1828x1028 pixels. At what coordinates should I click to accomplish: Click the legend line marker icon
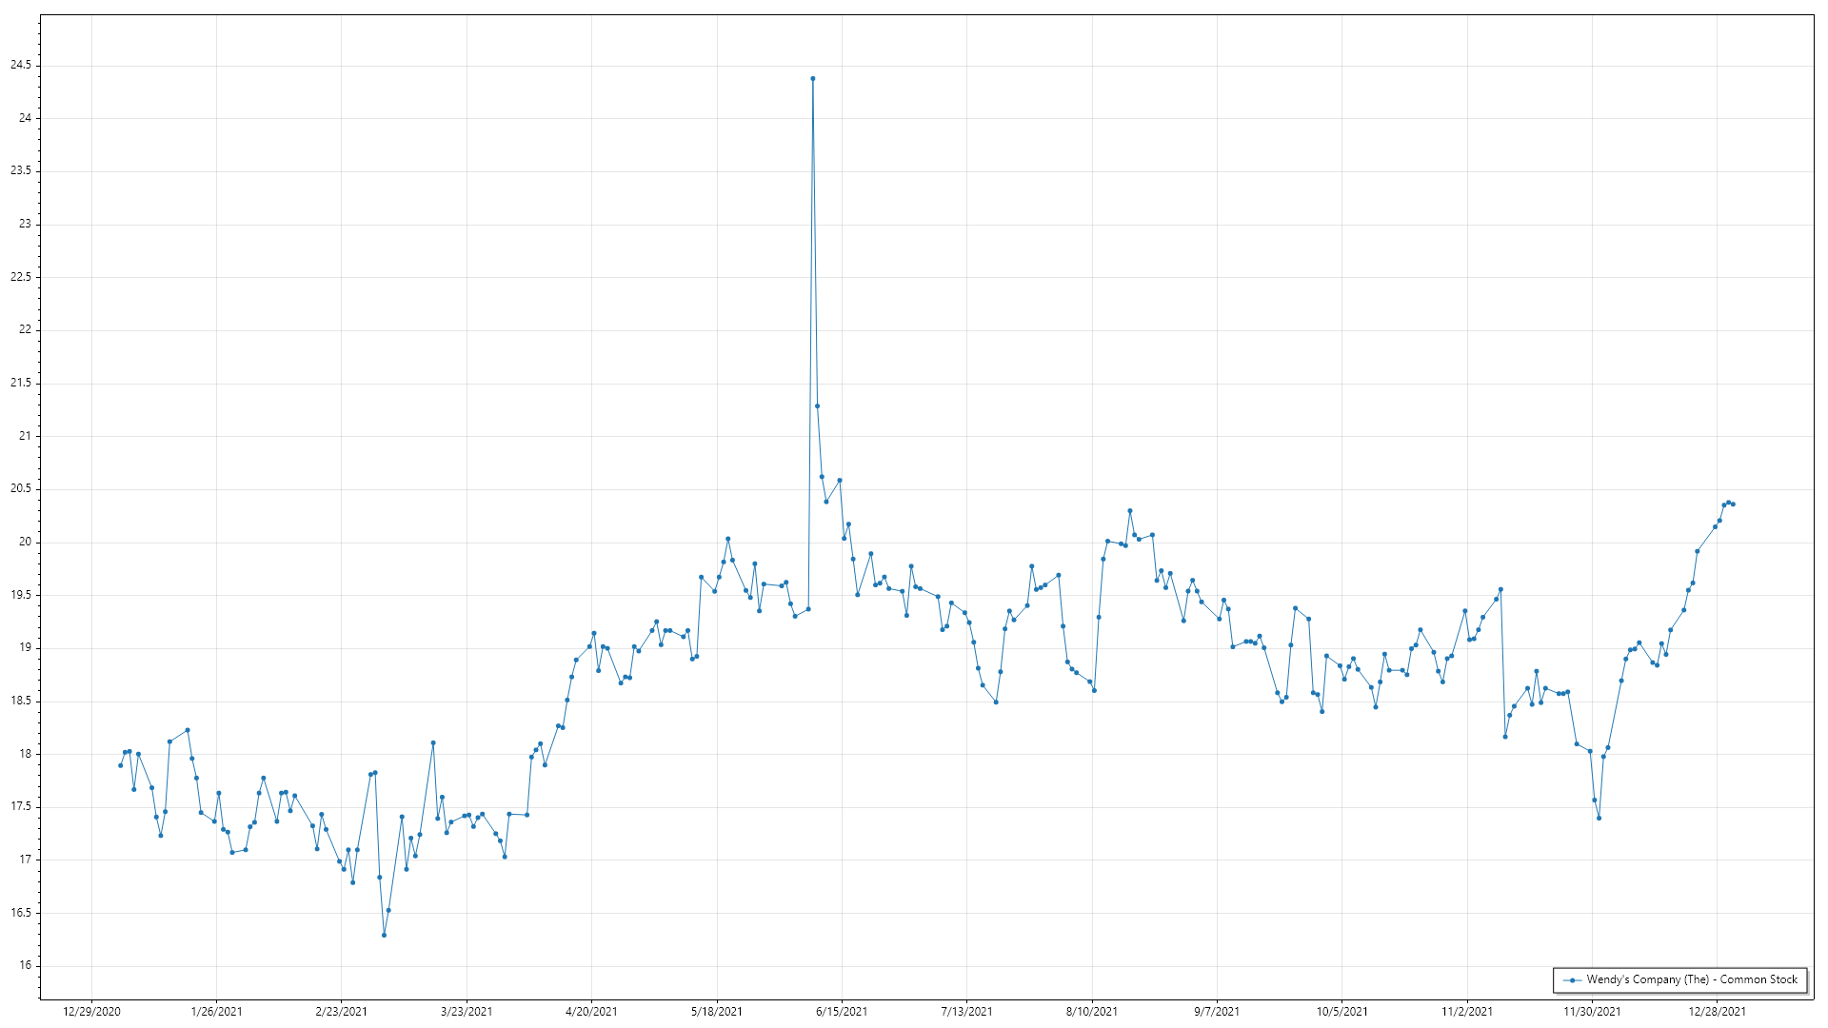1572,980
